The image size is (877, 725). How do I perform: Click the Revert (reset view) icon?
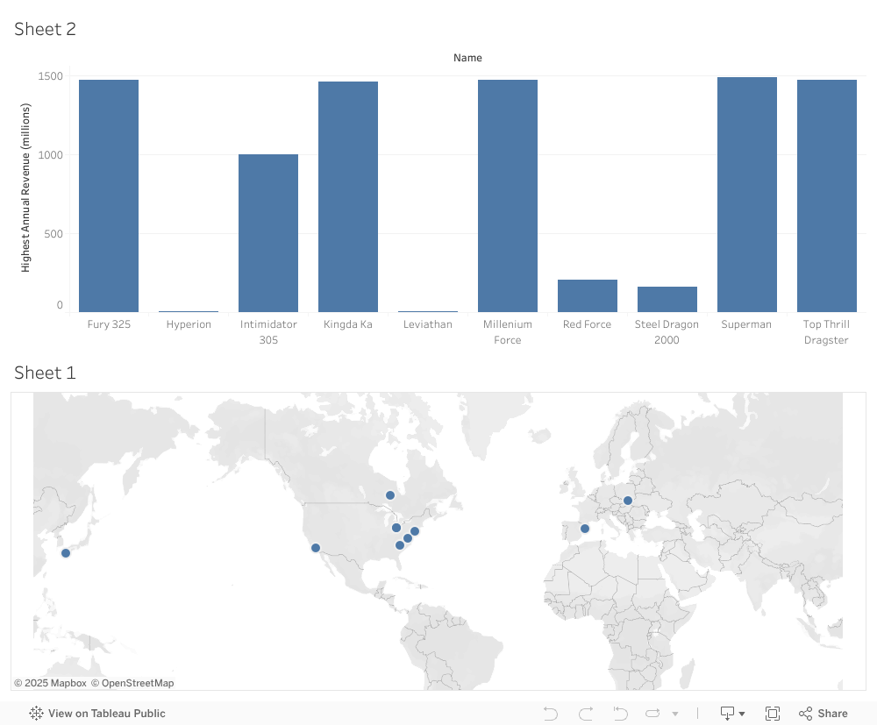620,714
